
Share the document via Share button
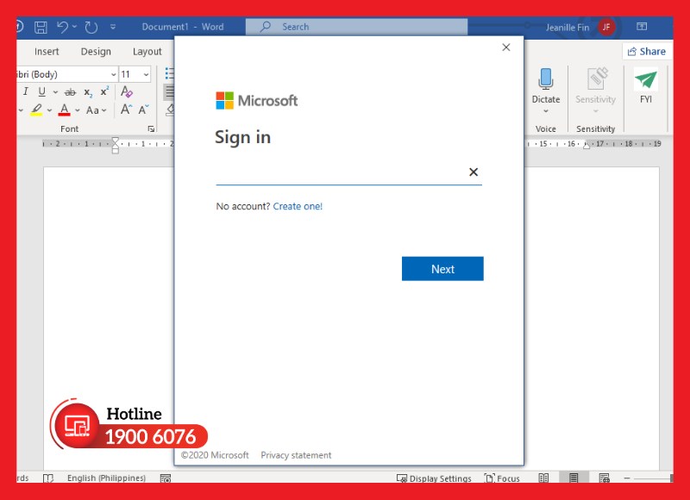click(646, 52)
